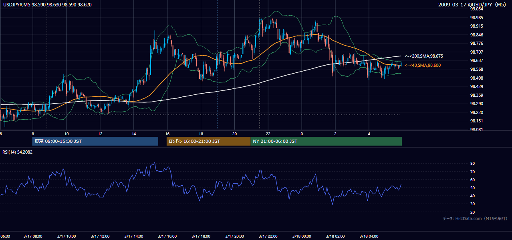Image resolution: width=512 pixels, height=240 pixels.
Task: Click the 98.151 price axis label
Action: click(x=476, y=121)
